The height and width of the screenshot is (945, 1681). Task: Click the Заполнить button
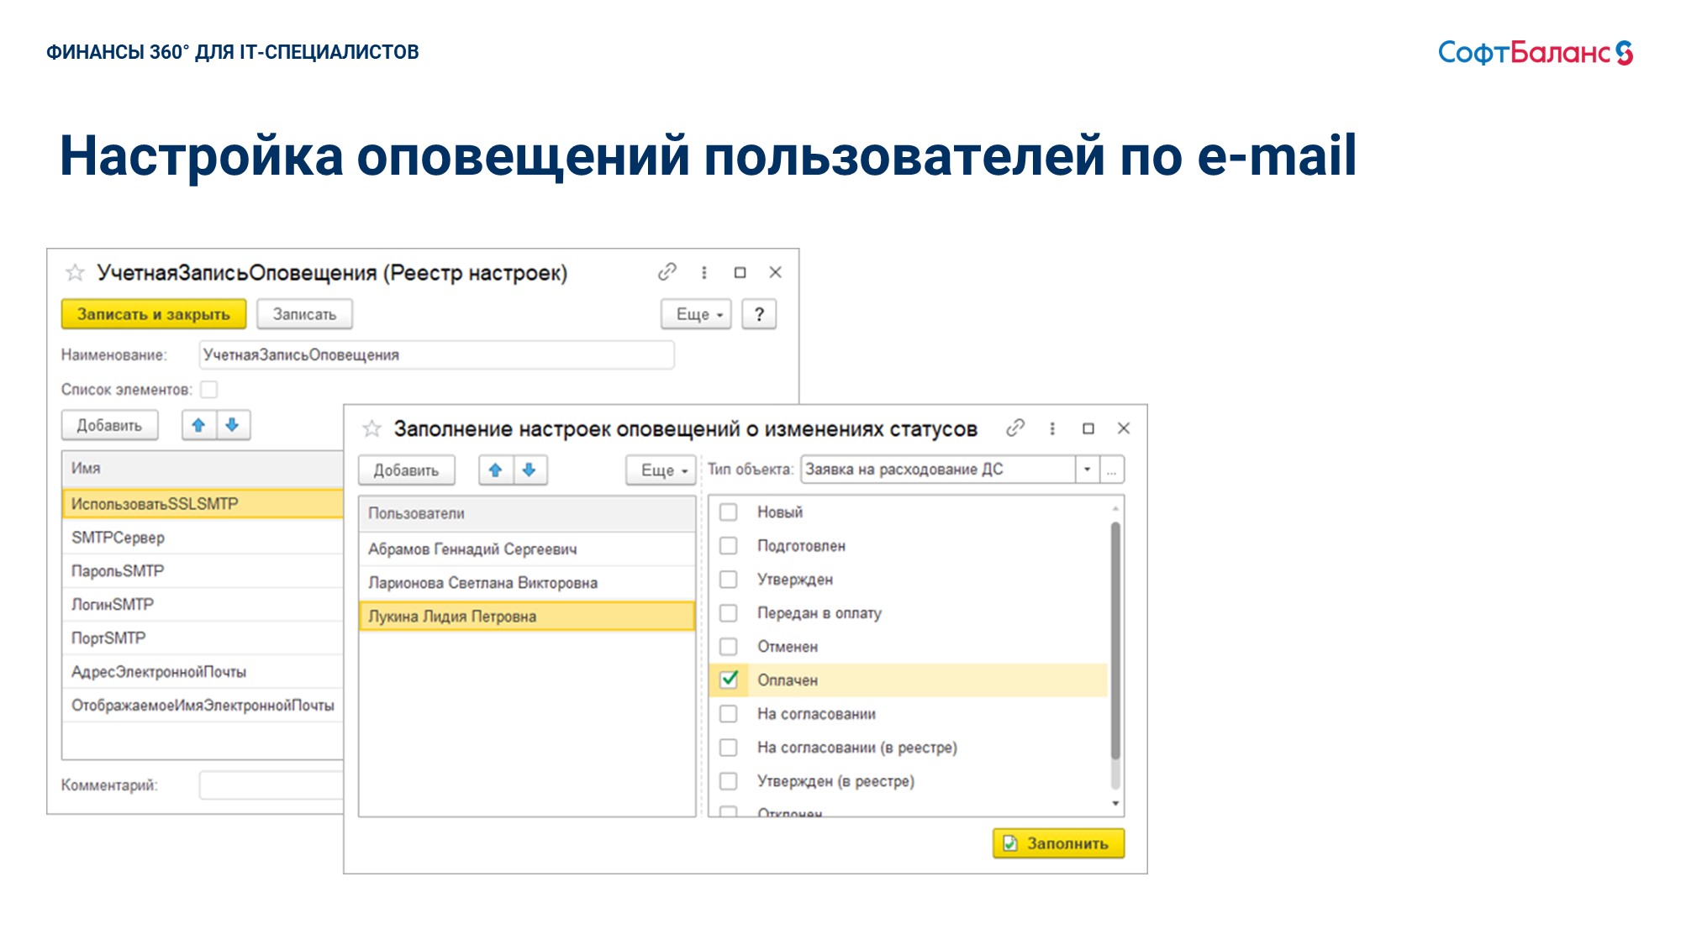pyautogui.click(x=1058, y=843)
